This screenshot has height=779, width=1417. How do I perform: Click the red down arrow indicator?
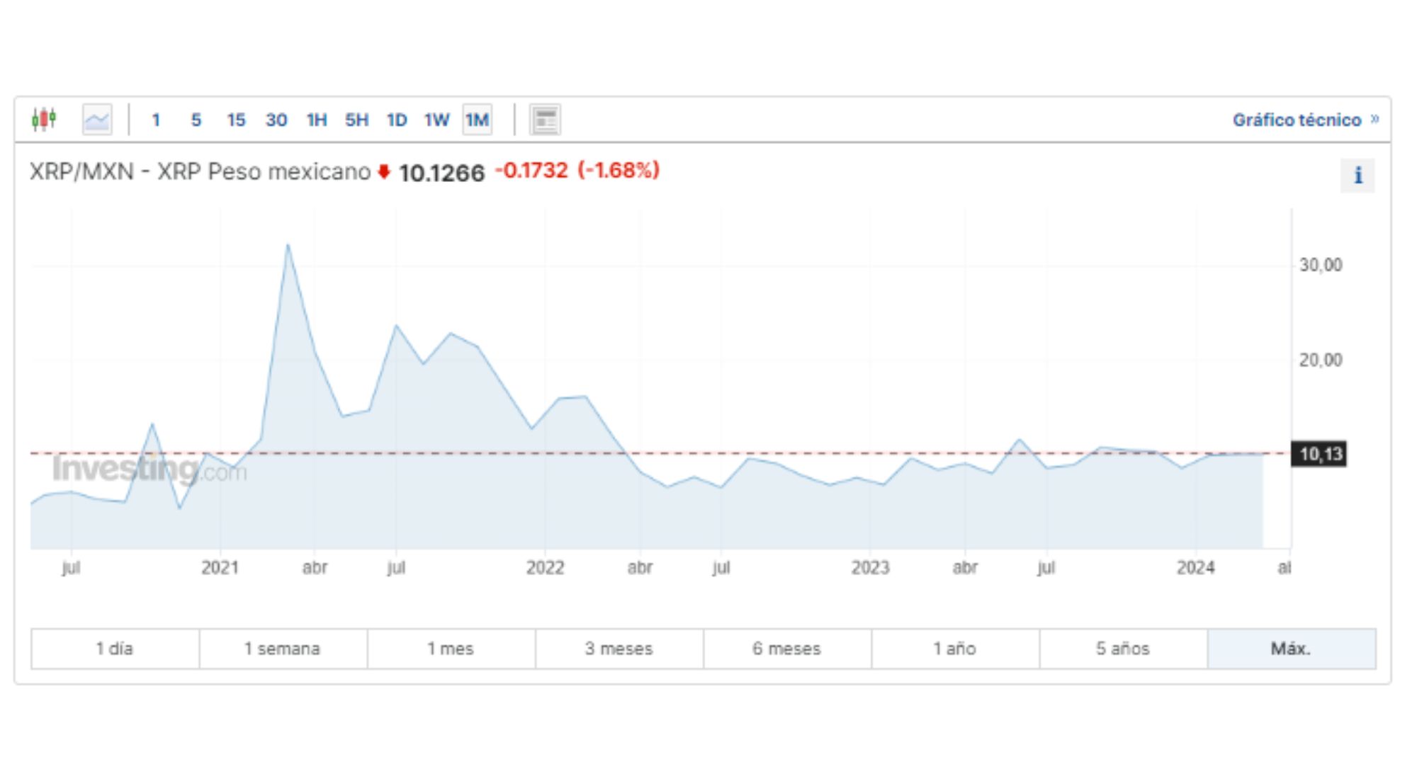pyautogui.click(x=384, y=171)
